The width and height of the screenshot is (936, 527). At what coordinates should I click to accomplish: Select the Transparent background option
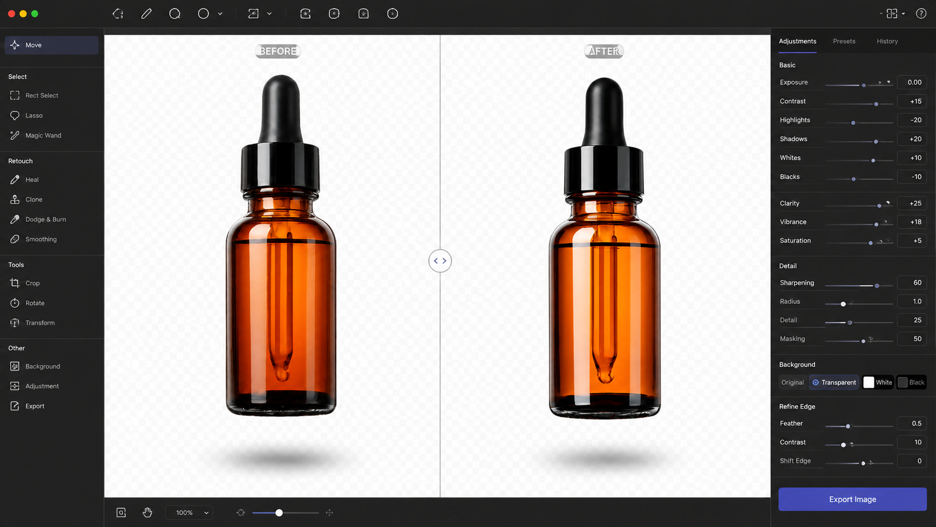[x=834, y=383]
